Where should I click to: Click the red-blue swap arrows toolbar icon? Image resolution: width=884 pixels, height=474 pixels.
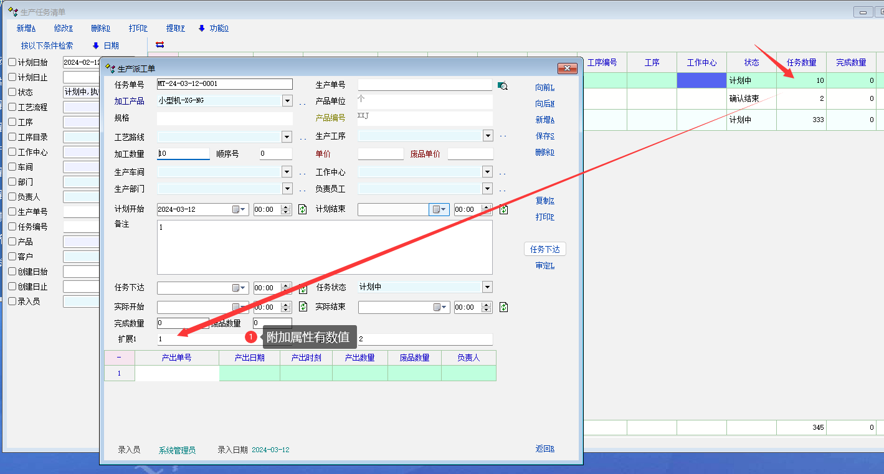(159, 45)
